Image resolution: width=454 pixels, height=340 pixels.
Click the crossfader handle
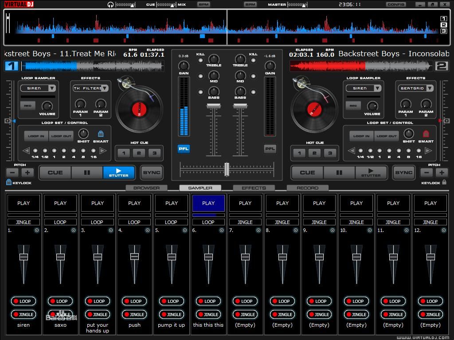[227, 170]
